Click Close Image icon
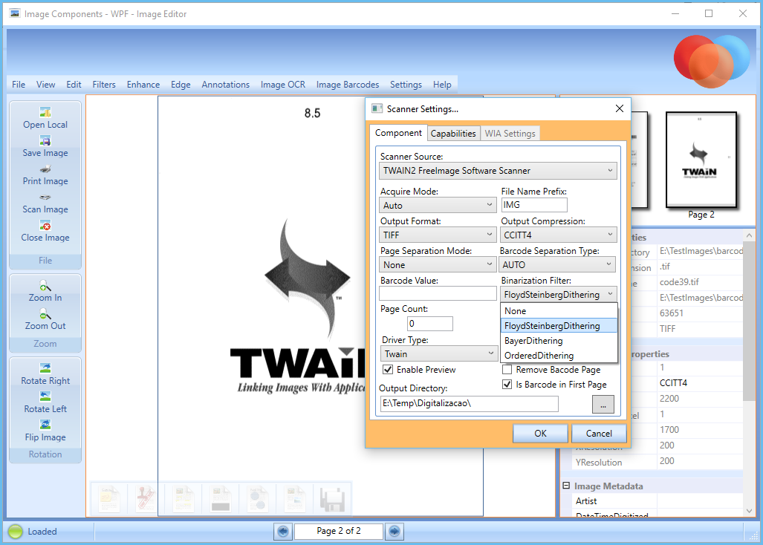763x545 pixels. [x=45, y=226]
